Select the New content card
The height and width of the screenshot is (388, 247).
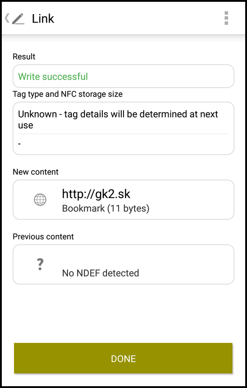123,200
